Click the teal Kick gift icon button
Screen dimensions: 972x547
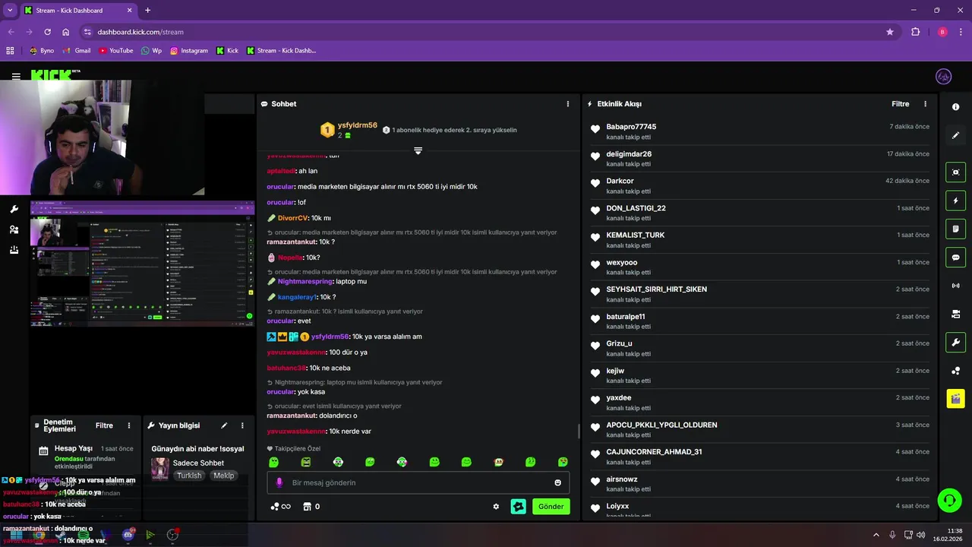click(x=519, y=506)
